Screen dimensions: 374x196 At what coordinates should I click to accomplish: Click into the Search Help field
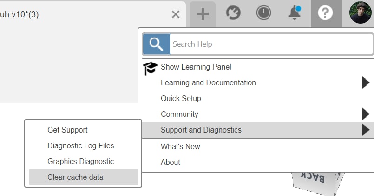tap(271, 44)
